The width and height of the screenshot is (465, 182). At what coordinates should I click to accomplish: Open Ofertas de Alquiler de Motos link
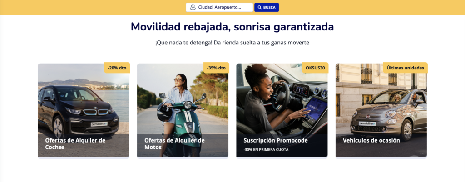point(174,143)
